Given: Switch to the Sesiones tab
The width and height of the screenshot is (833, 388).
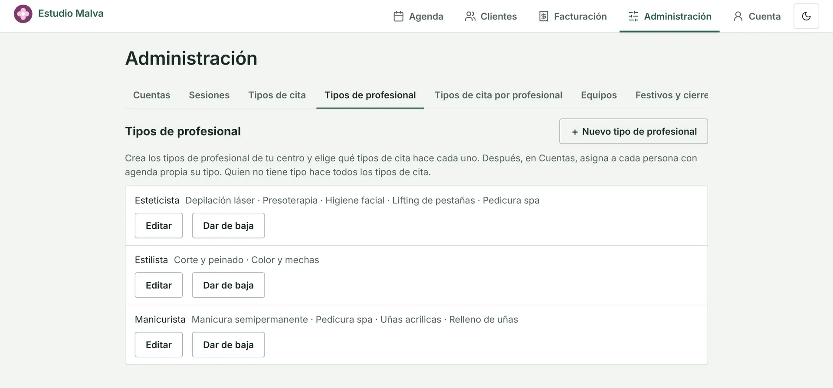Looking at the screenshot, I should coord(209,95).
